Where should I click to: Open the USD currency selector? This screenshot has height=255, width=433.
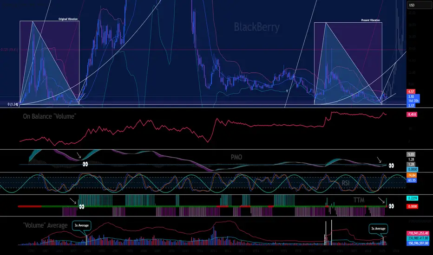pos(419,5)
